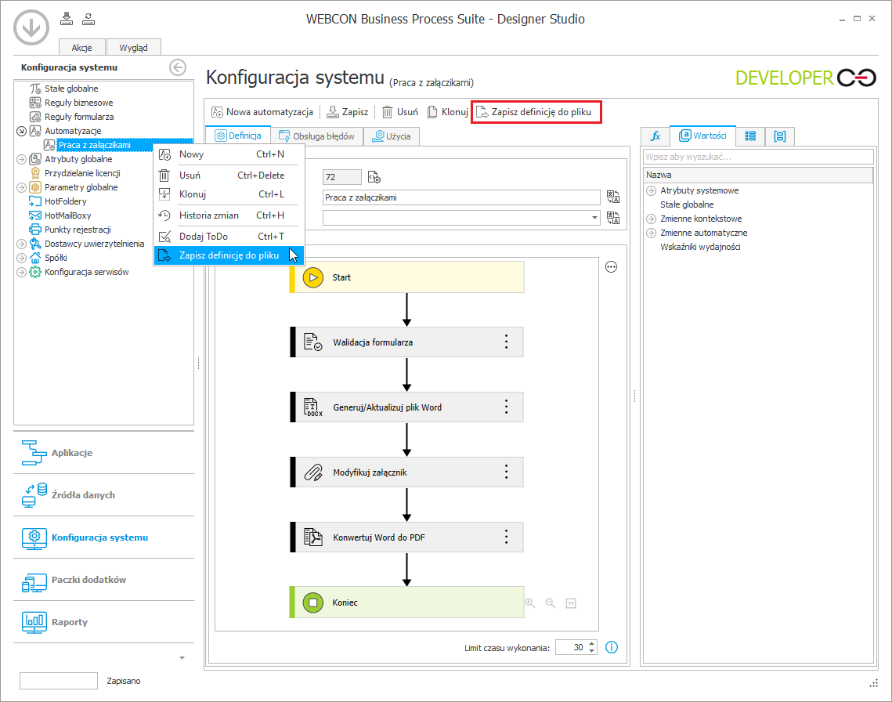Click the Usuń toolbar button
The width and height of the screenshot is (892, 702).
pyautogui.click(x=400, y=111)
